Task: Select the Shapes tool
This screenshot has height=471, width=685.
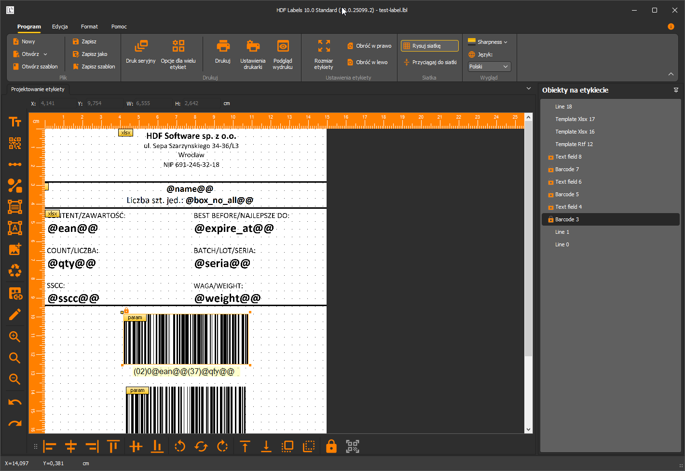Action: pos(15,186)
